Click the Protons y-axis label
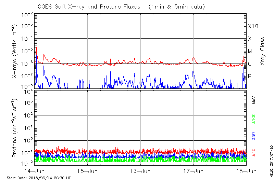274x181 pixels. pyautogui.click(x=15, y=128)
